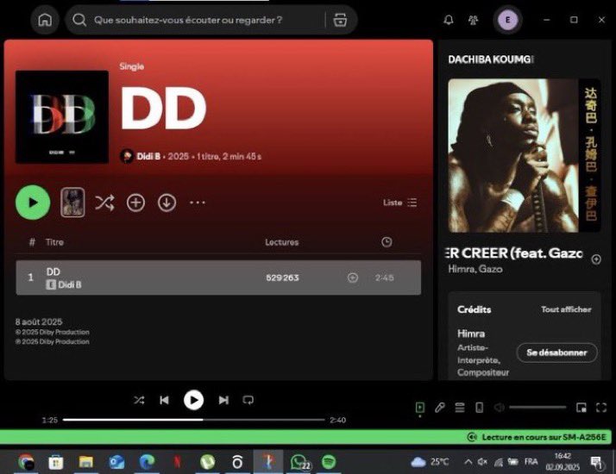This screenshot has height=474, width=616.
Task: Click the playback progress bar
Action: coord(193,420)
